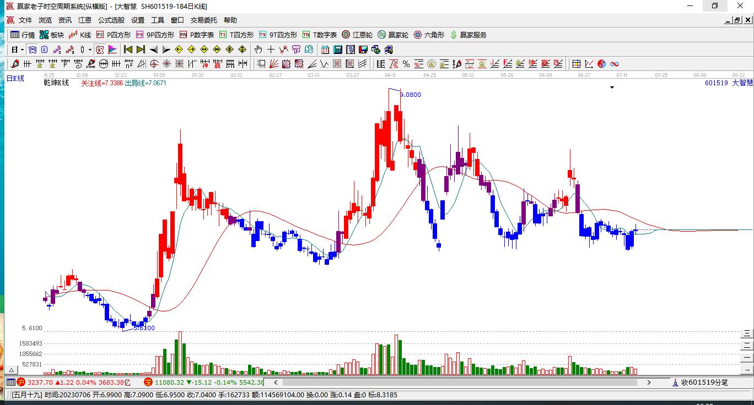Open the 窗口 menu
This screenshot has width=754, height=405.
coord(177,20)
